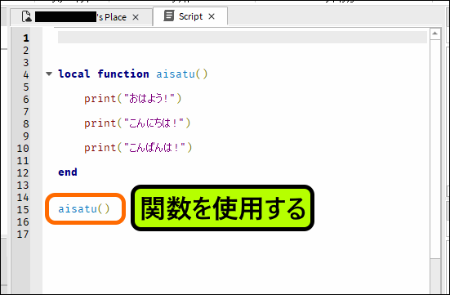This screenshot has width=450, height=295.
Task: Switch to the Script tab
Action: tap(190, 16)
